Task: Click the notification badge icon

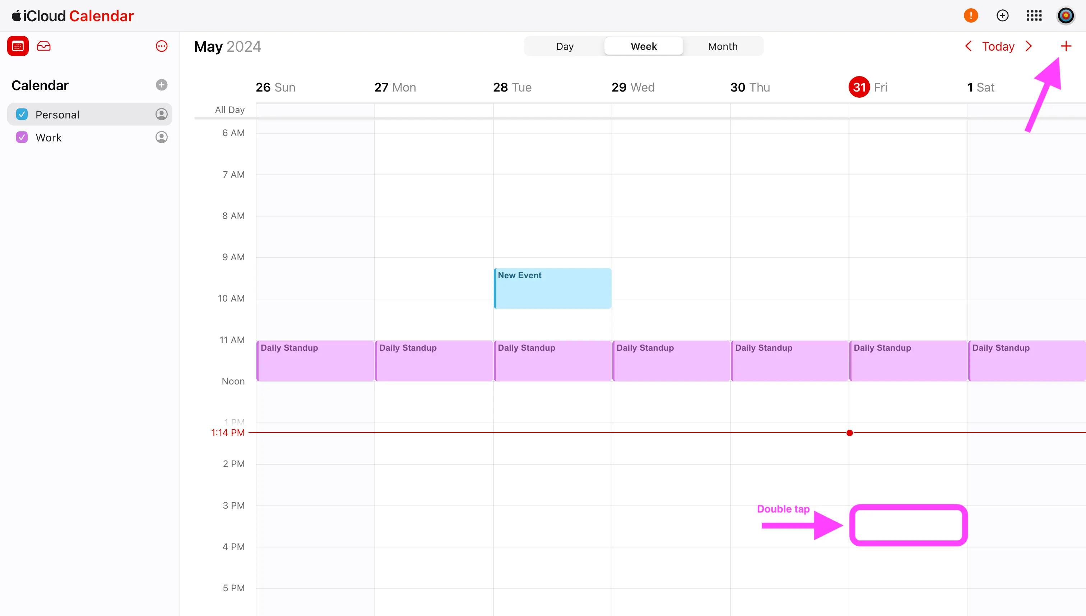Action: pyautogui.click(x=971, y=16)
